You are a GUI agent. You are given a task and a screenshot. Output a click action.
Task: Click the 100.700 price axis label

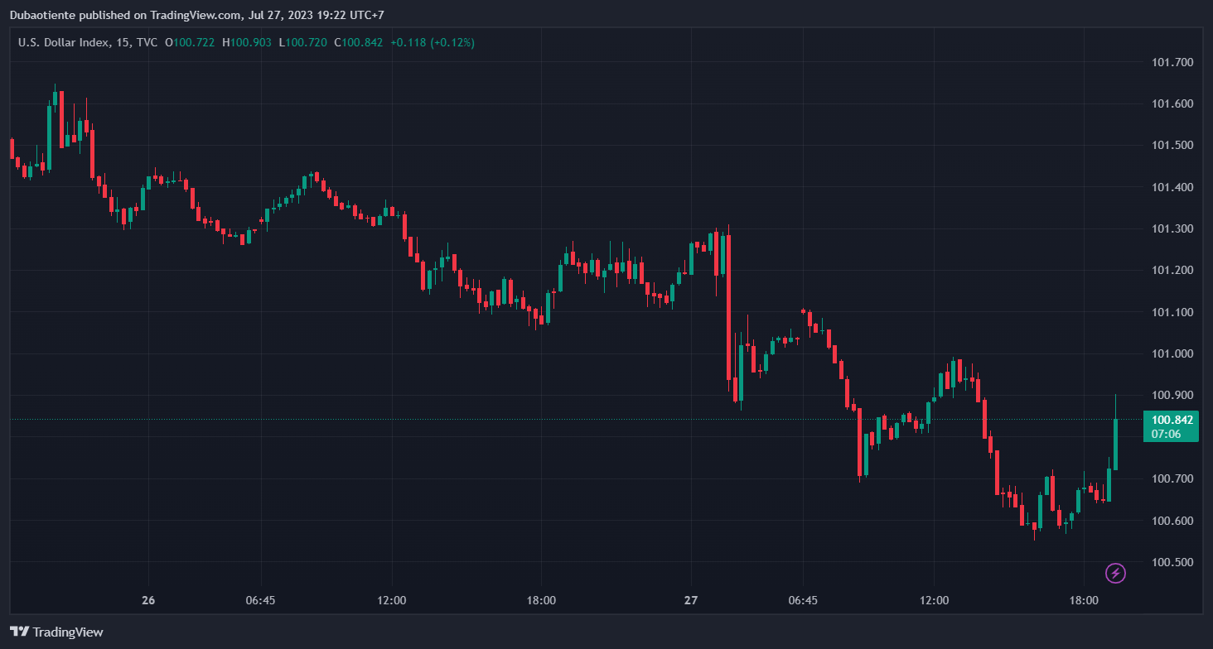1172,478
